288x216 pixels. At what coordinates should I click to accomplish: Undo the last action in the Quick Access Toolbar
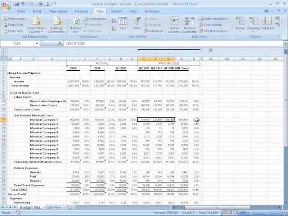coord(23,4)
